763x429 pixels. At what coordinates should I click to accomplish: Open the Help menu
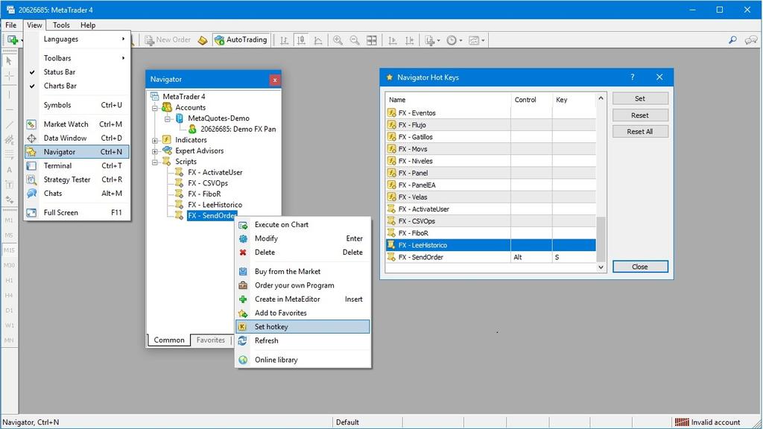click(x=88, y=25)
